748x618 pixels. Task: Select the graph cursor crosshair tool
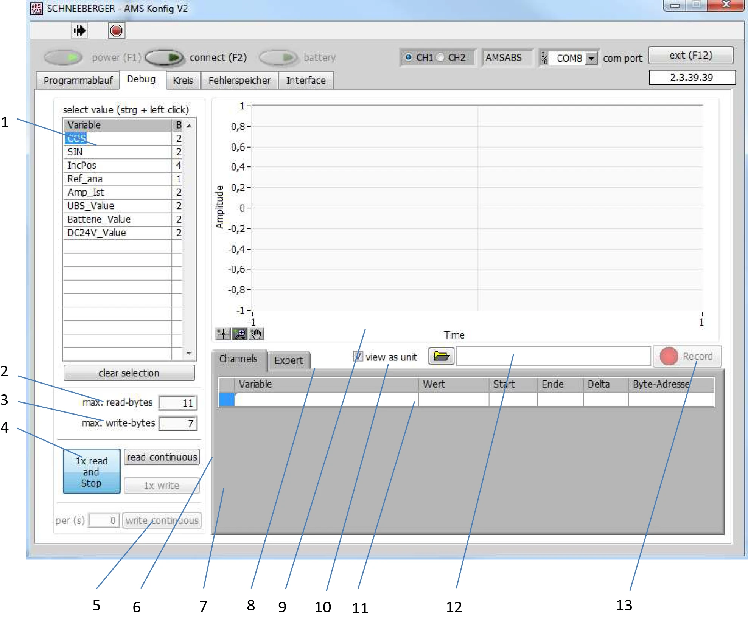223,334
